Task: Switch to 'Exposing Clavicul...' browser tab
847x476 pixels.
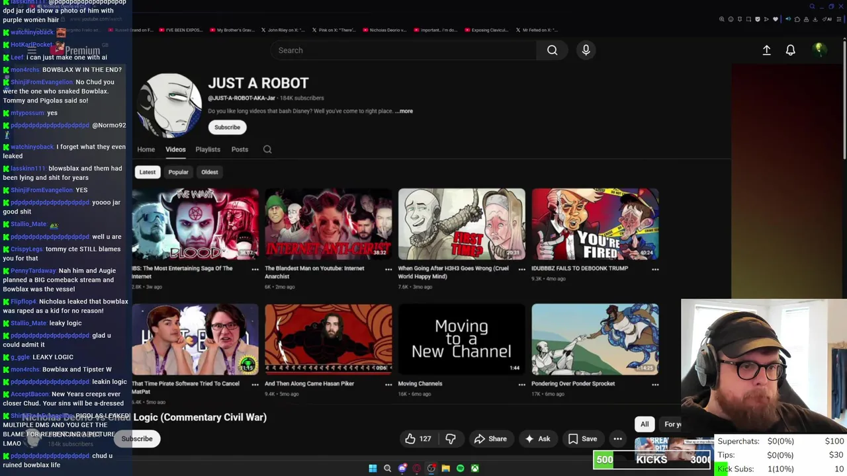Action: tap(486, 30)
